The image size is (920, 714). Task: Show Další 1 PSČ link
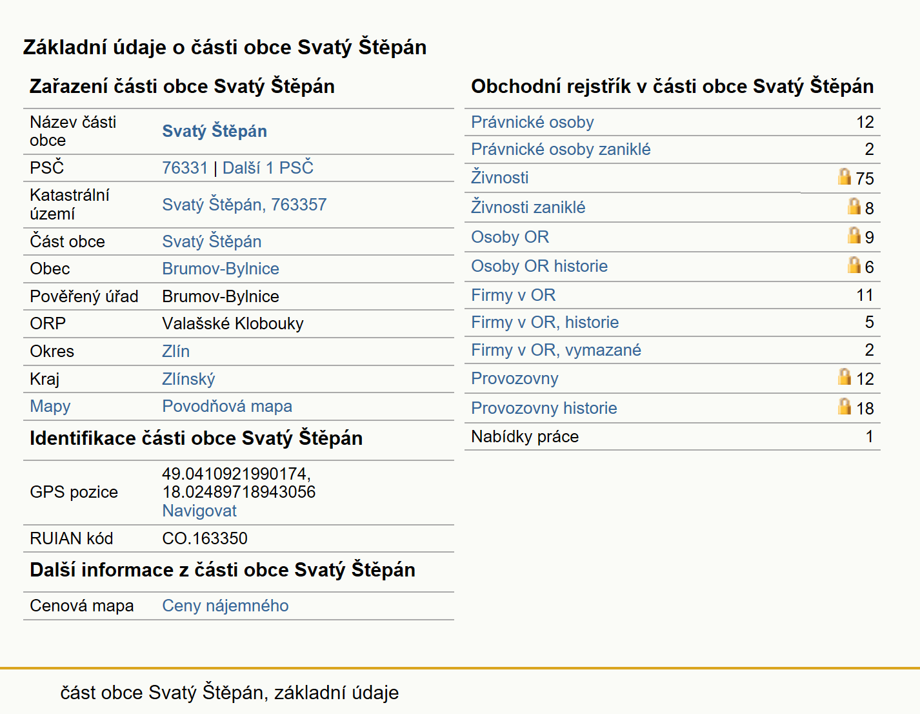point(268,168)
